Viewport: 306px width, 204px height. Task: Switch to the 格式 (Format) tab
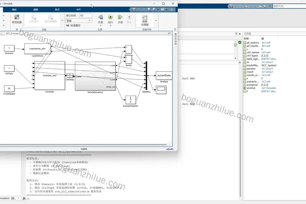coord(57,9)
